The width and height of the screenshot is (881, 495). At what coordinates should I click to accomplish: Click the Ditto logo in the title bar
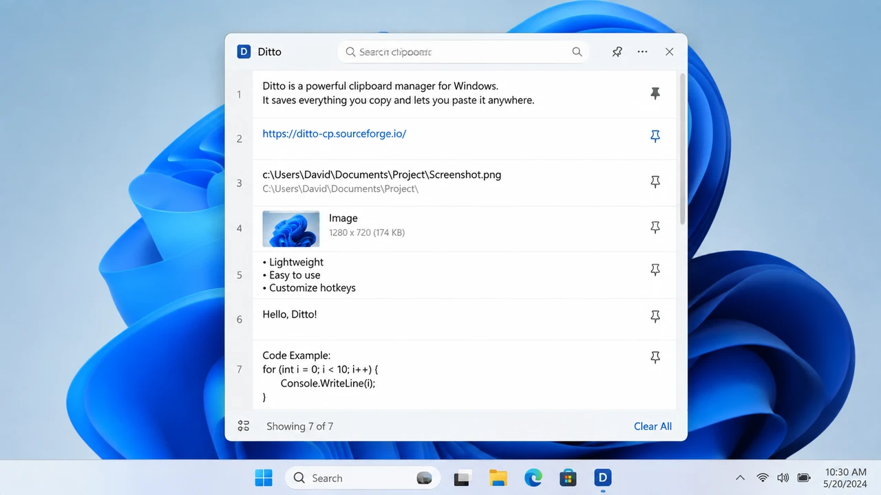pos(244,52)
